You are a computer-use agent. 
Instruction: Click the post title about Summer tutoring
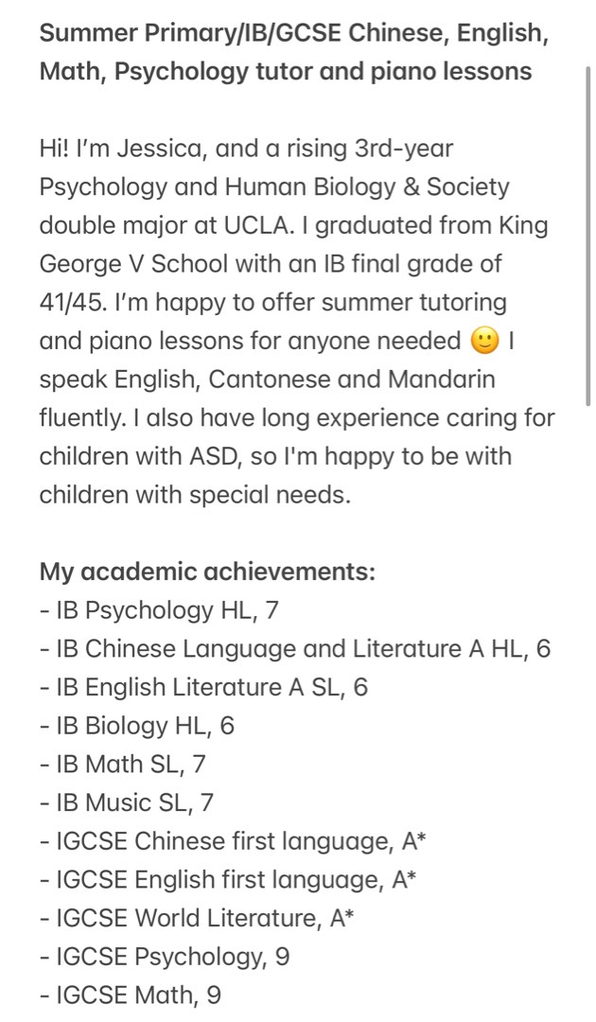point(294,51)
